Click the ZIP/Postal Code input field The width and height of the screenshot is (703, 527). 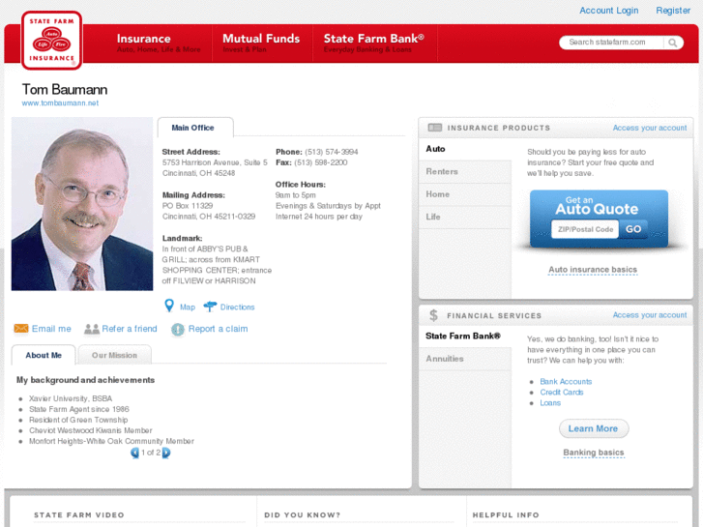pos(585,229)
